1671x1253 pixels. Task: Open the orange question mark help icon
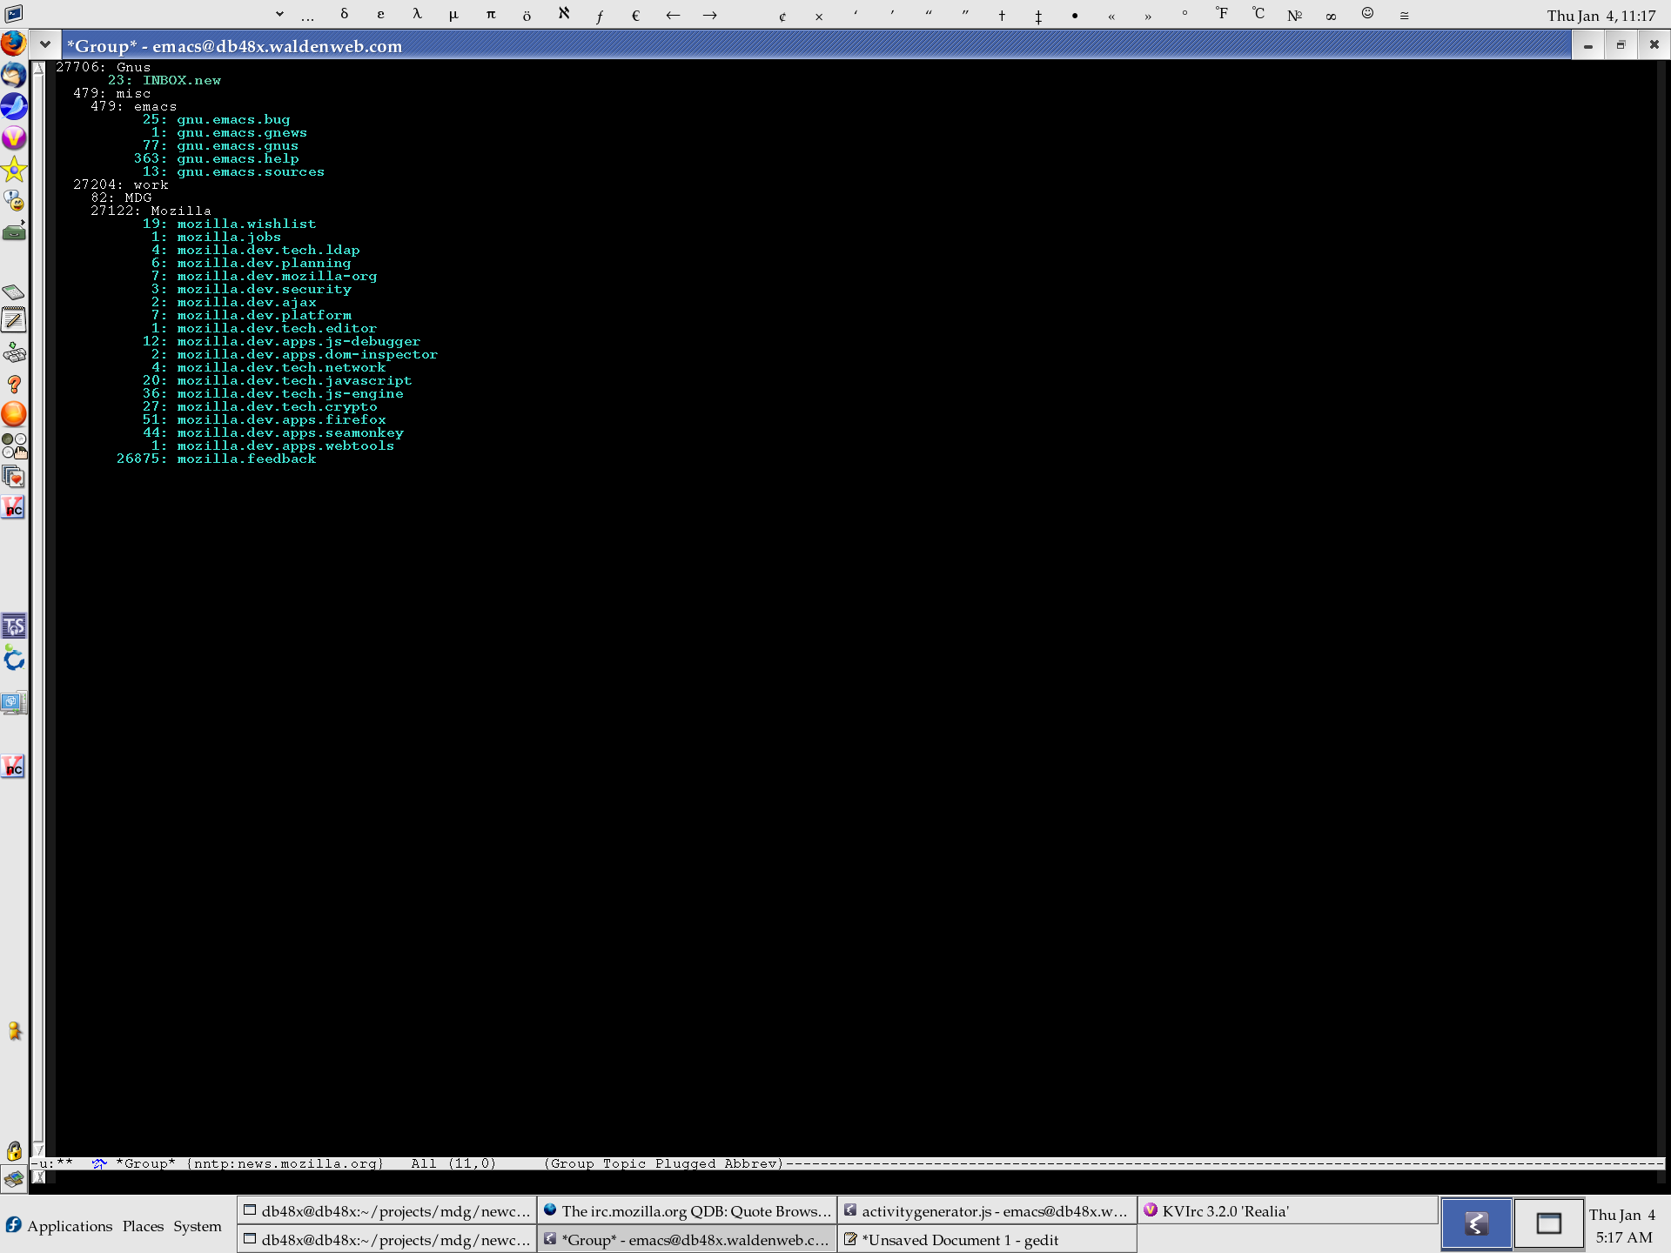click(x=14, y=384)
